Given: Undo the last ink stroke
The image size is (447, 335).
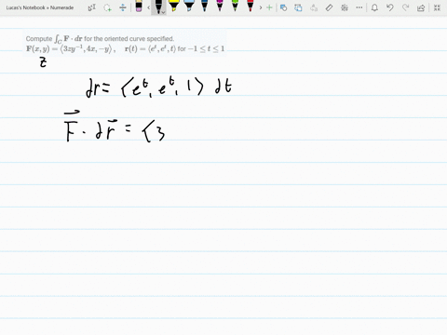Looking at the screenshot, I should pos(390,7).
